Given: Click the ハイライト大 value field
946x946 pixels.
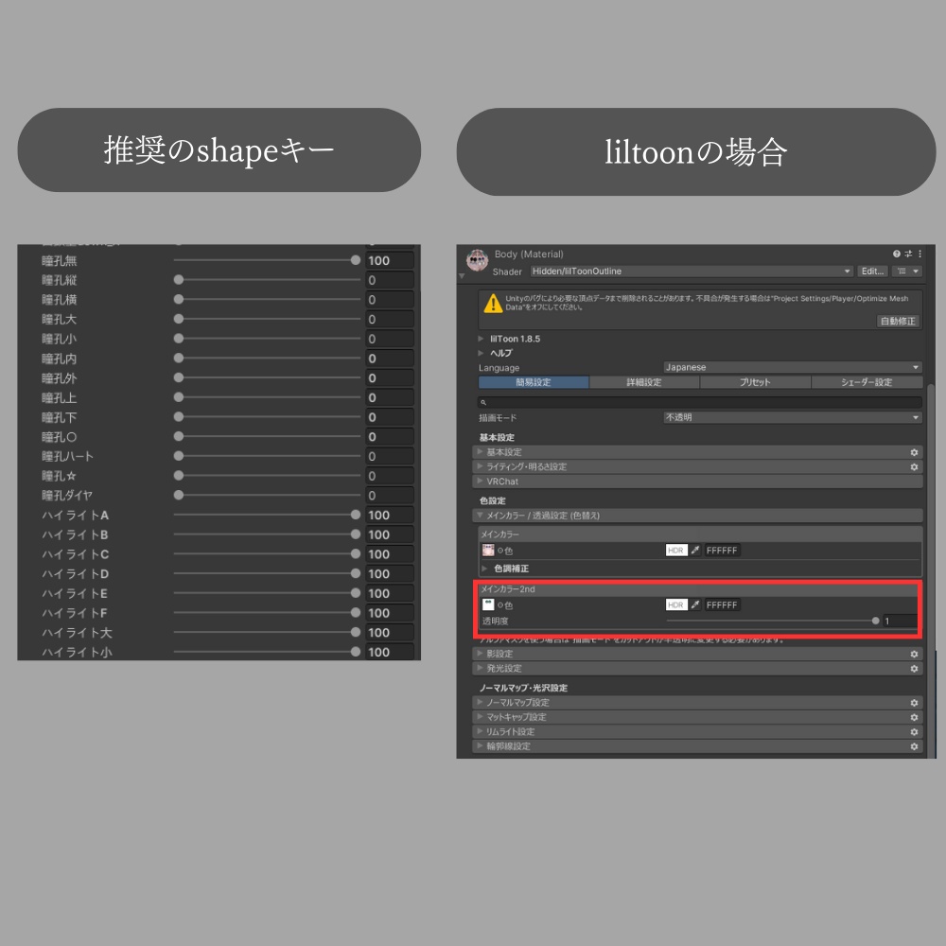Looking at the screenshot, I should coord(390,632).
